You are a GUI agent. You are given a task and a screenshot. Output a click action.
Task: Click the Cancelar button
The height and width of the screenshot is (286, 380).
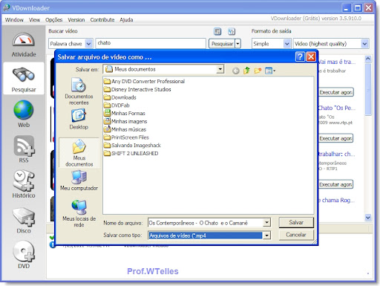pyautogui.click(x=296, y=235)
